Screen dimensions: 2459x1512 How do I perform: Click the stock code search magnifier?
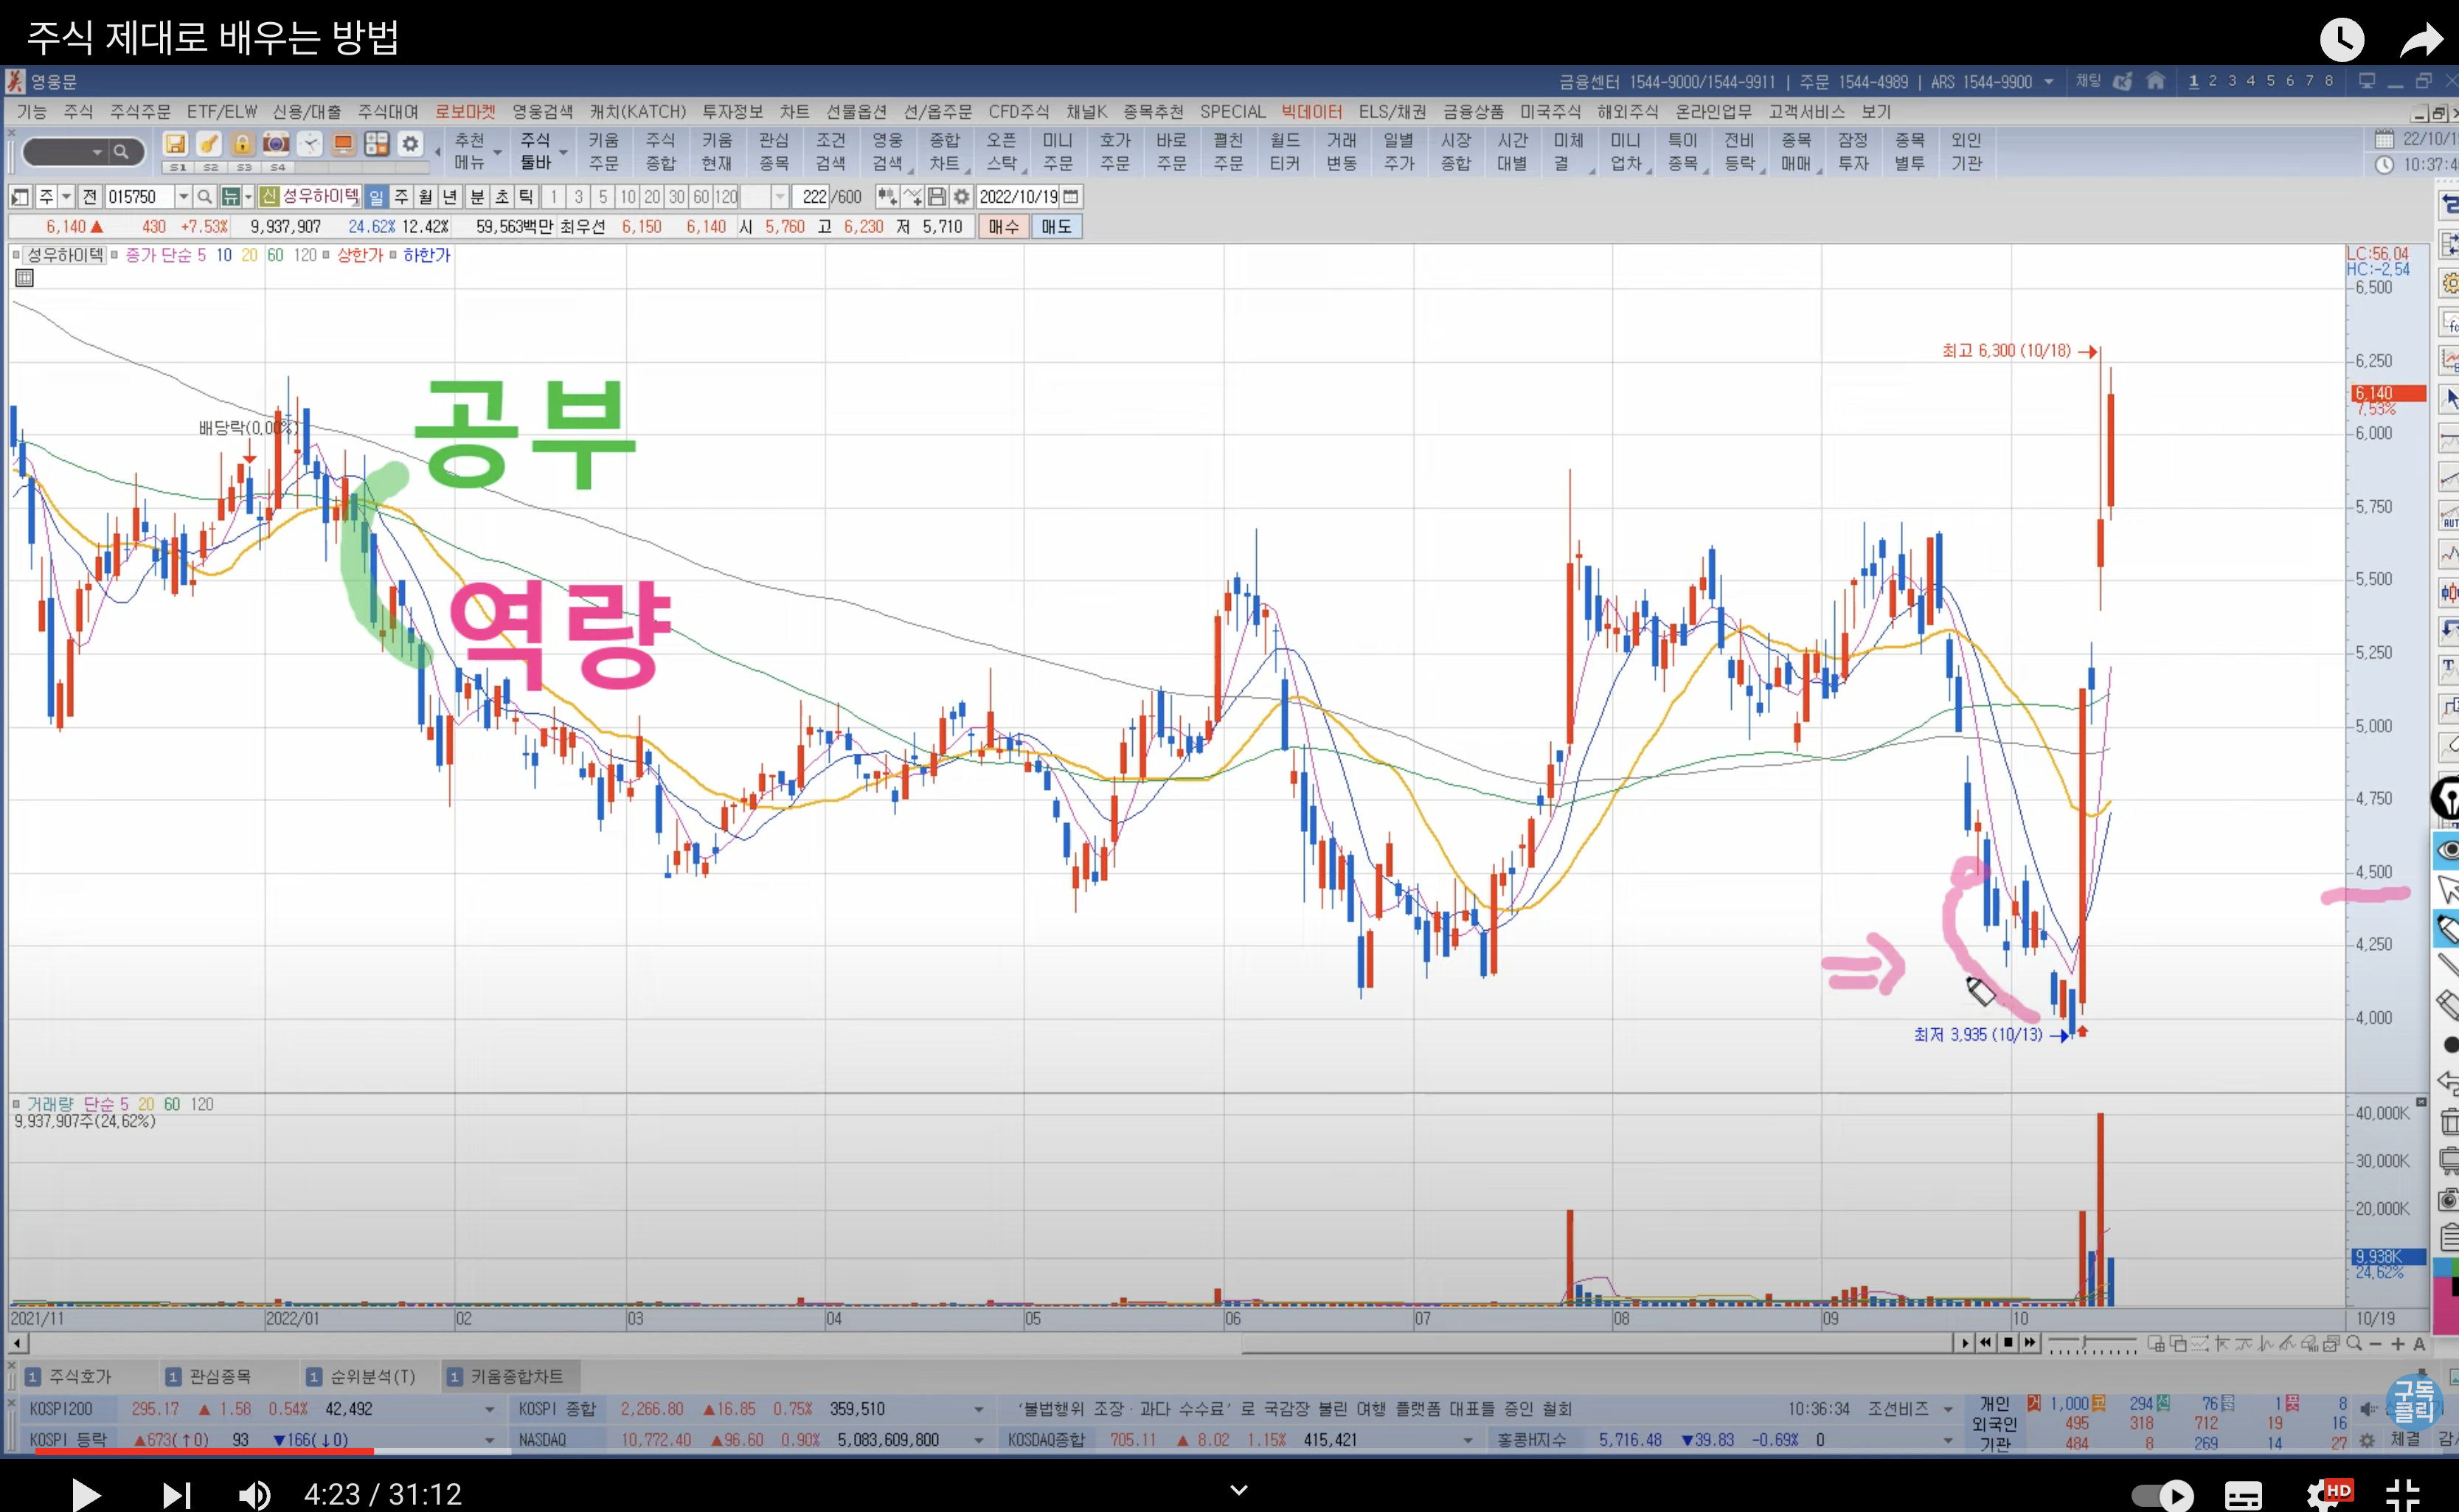pyautogui.click(x=205, y=197)
